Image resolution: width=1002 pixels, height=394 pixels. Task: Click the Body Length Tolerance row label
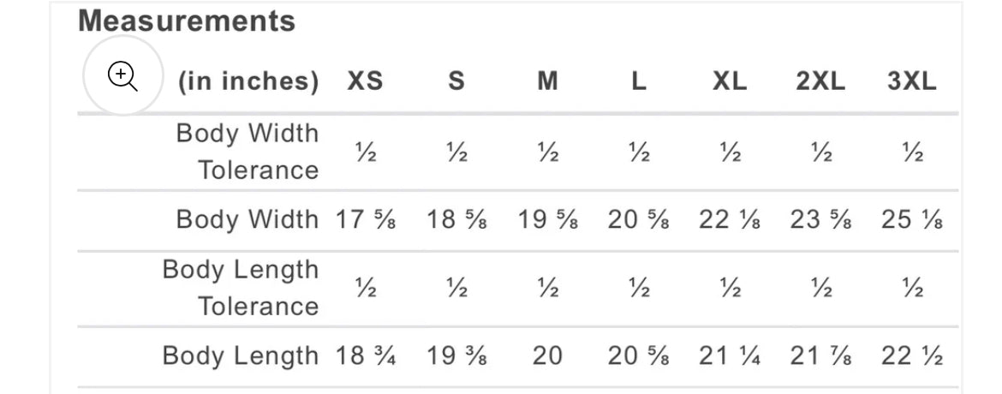[241, 288]
